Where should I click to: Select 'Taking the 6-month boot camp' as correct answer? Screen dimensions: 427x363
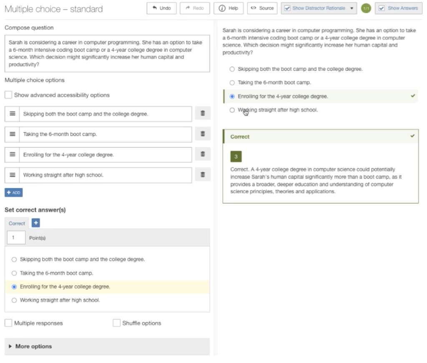(x=14, y=273)
